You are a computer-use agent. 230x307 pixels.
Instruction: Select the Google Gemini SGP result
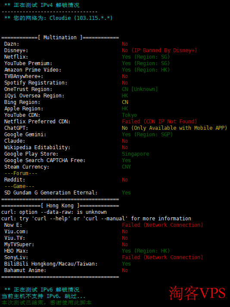(x=147, y=135)
